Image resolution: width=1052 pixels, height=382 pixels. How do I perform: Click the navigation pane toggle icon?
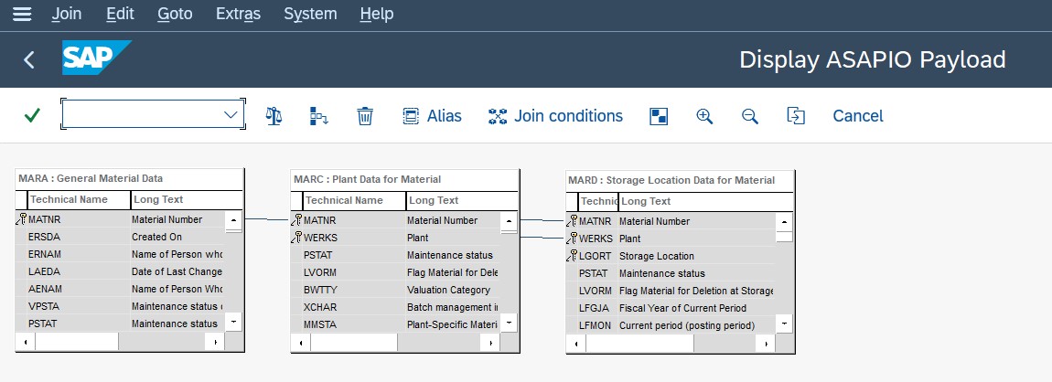pos(659,117)
